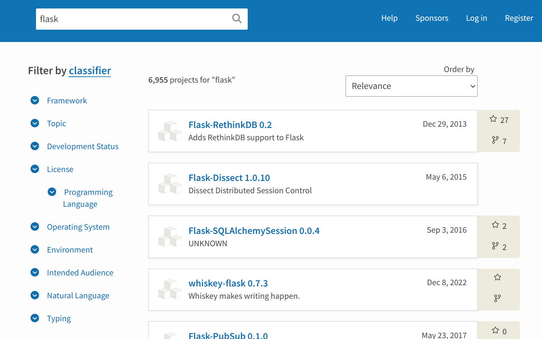Expand the Intended Audience chevron
542x339 pixels.
pos(35,272)
